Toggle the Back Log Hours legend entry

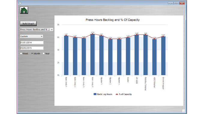(x=103, y=94)
